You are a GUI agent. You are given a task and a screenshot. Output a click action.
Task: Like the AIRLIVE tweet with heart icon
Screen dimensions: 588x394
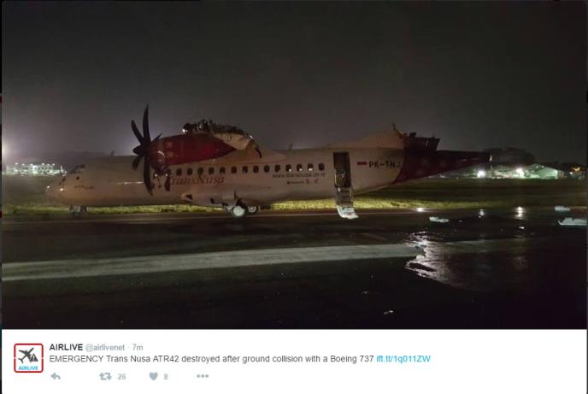pyautogui.click(x=153, y=376)
